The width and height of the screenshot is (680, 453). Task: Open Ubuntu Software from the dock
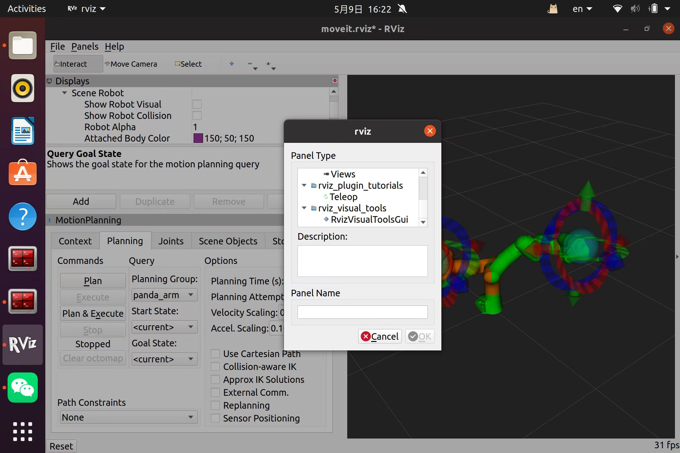23,173
